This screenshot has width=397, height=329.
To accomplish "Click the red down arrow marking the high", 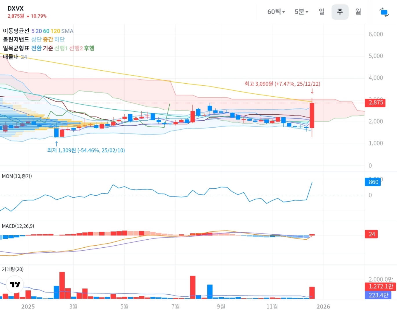I will (x=312, y=91).
